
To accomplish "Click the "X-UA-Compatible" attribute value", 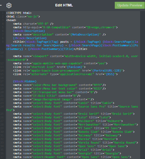I will coord(56,27).
